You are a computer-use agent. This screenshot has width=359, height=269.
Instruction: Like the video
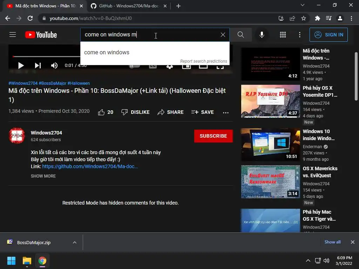click(106, 112)
